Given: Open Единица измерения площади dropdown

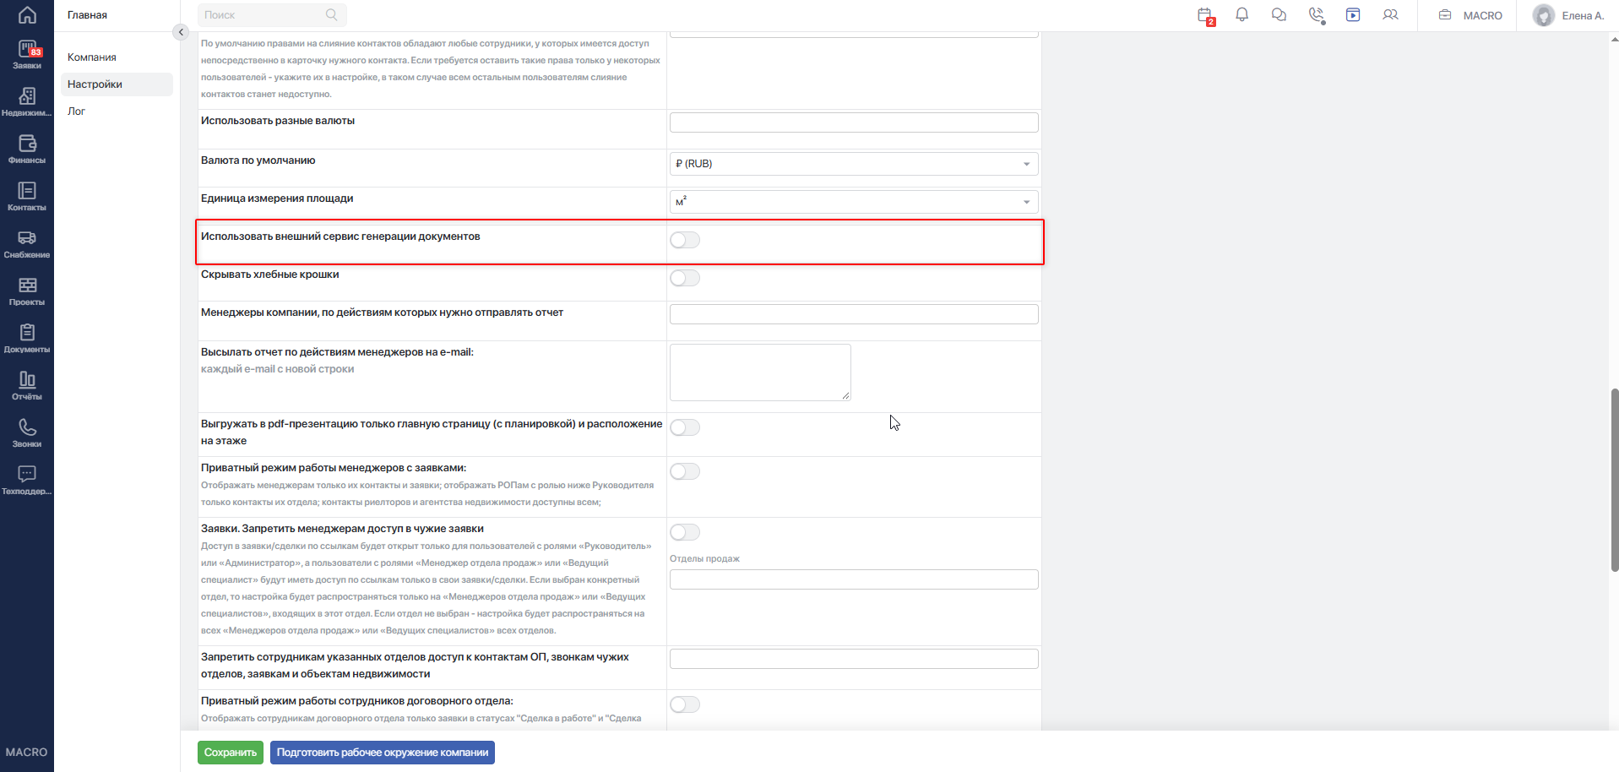Looking at the screenshot, I should [x=854, y=202].
